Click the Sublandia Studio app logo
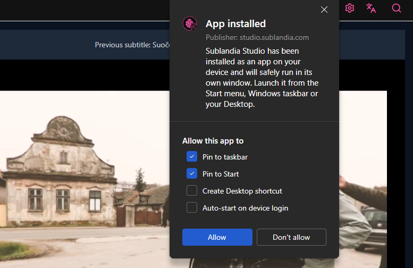This screenshot has width=413, height=268. [x=190, y=24]
